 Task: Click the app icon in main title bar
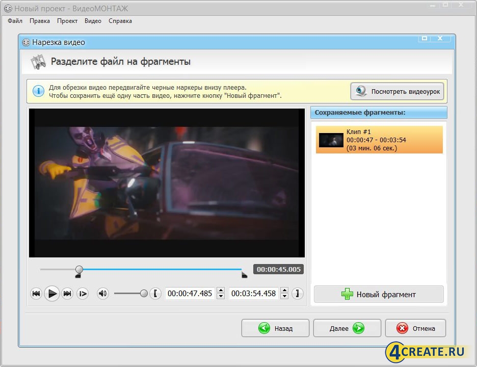pyautogui.click(x=8, y=9)
